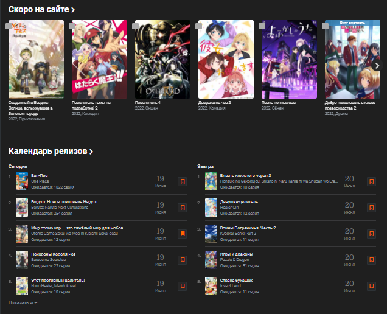
Task: Click Девушка-целитель title
Action: point(239,201)
